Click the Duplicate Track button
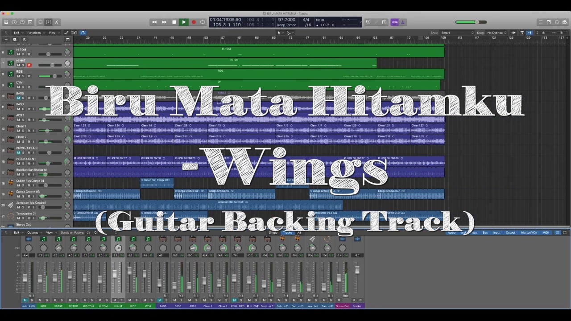Screen dimensions: 571x321 pyautogui.click(x=15, y=40)
